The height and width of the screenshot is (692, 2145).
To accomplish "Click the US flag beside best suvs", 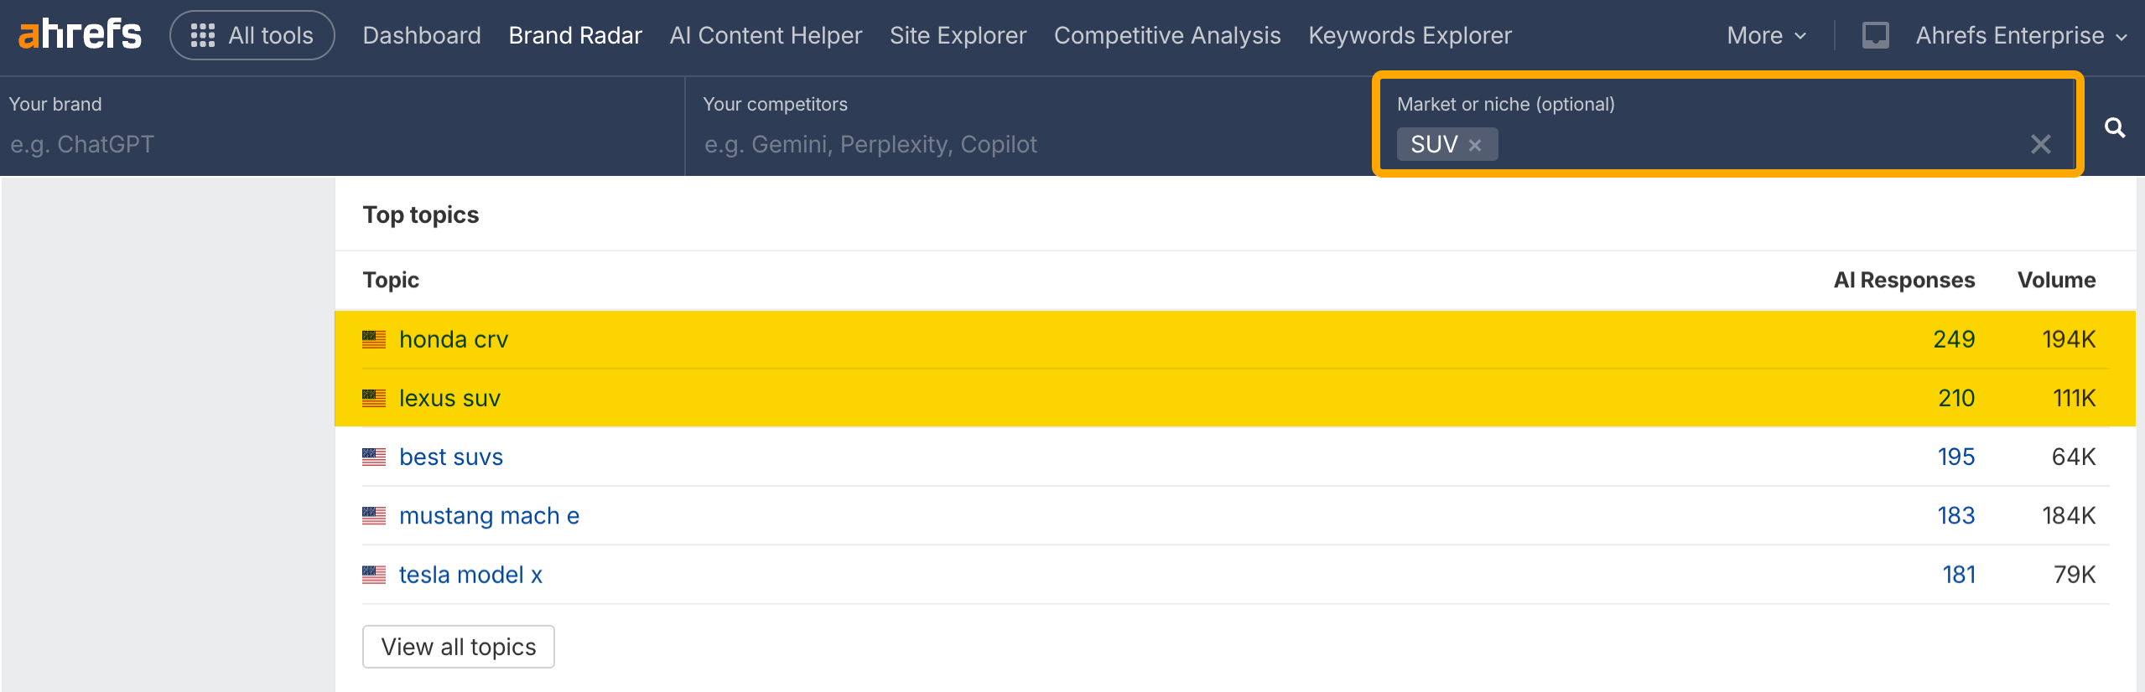I will (x=374, y=457).
